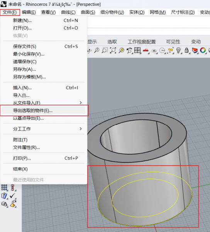Select 插入(N)... in the File menu
This screenshot has height=232, width=210.
coord(44,88)
